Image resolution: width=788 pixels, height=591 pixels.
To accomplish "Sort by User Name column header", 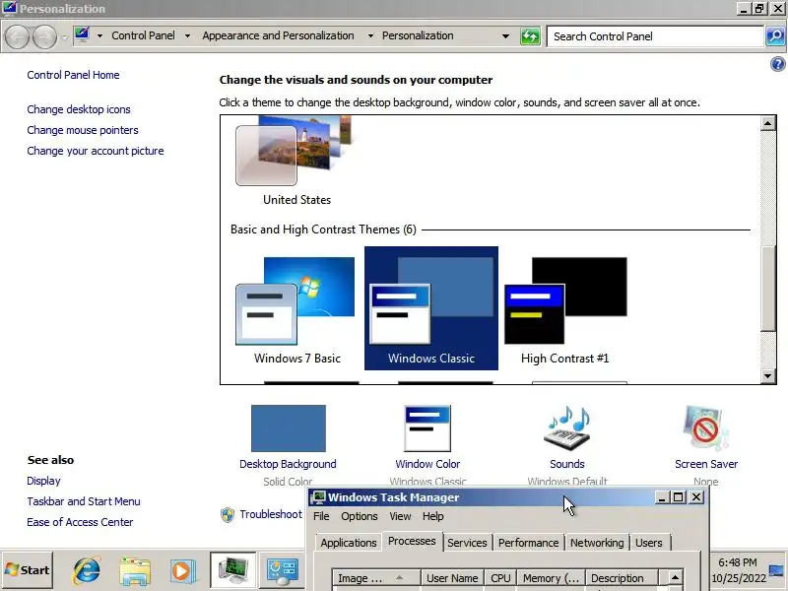I will [x=452, y=578].
